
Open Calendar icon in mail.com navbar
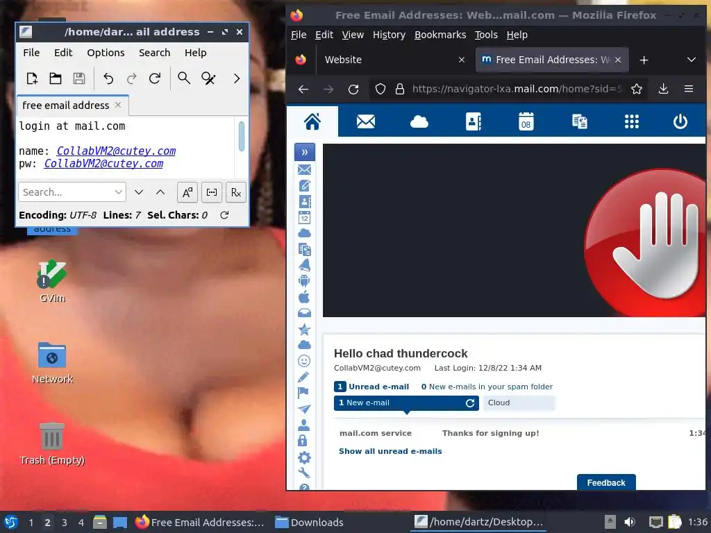(x=526, y=121)
